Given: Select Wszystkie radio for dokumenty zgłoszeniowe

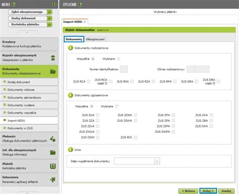Looking at the screenshot, I should 92,106.
